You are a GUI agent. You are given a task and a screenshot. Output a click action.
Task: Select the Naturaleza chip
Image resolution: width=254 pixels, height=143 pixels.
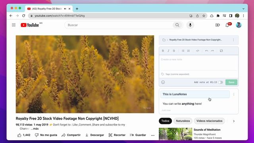pos(183,121)
